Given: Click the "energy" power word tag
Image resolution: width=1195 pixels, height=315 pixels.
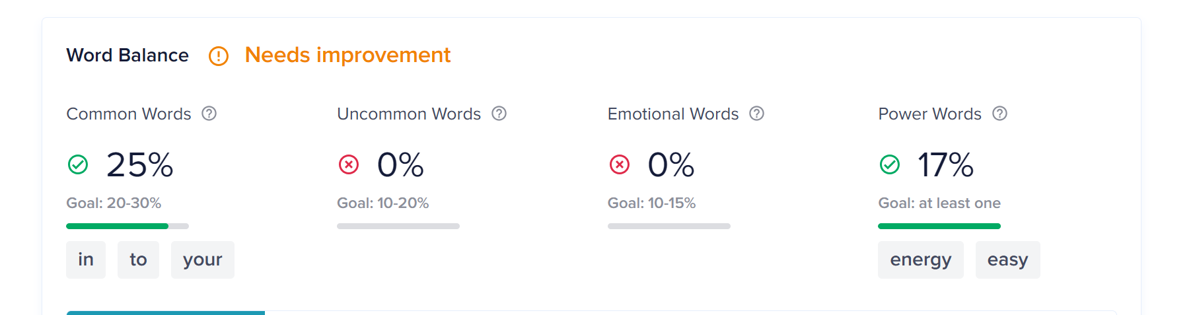Looking at the screenshot, I should (x=921, y=260).
